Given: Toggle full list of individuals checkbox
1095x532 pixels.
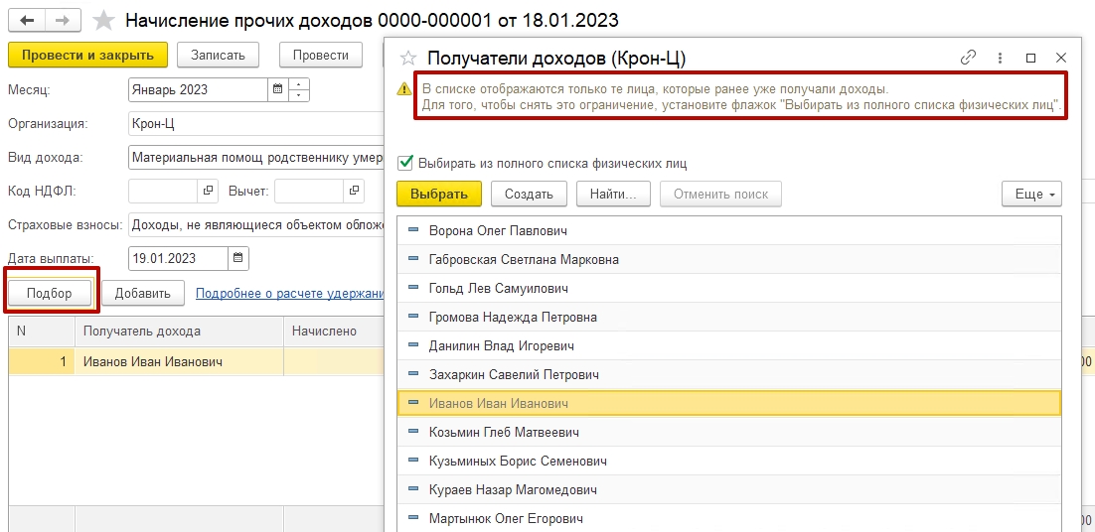Looking at the screenshot, I should 405,163.
